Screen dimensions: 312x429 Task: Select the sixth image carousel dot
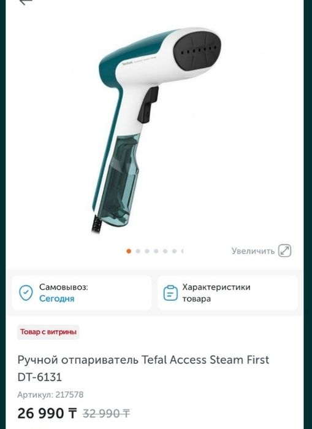point(174,251)
